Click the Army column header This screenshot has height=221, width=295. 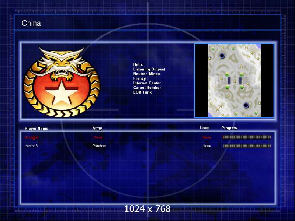click(x=97, y=128)
